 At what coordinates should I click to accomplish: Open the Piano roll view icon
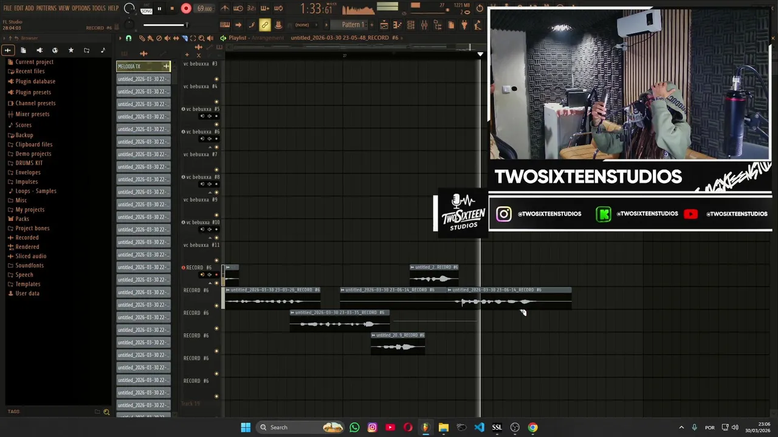[x=397, y=25]
